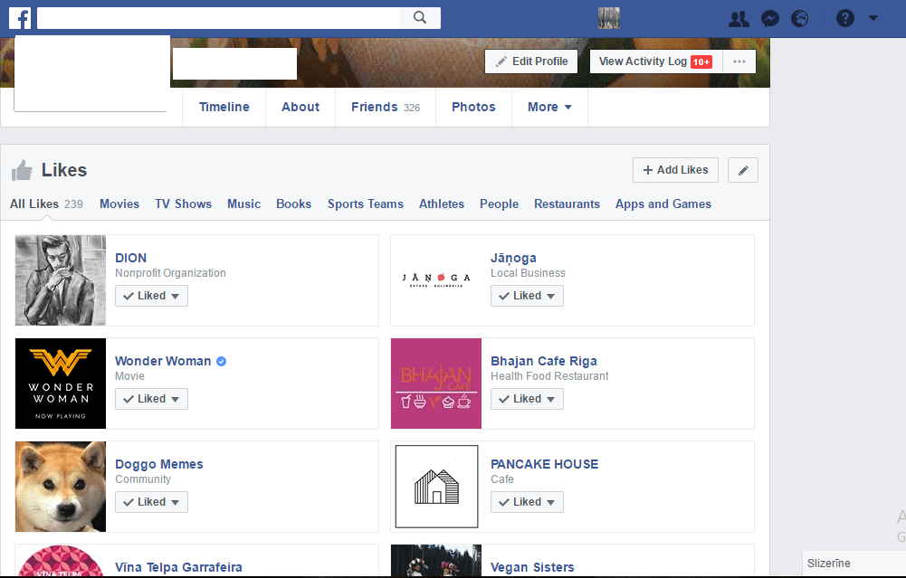This screenshot has width=906, height=578.
Task: Open the Liked dropdown for Doggo Memes
Action: click(151, 502)
